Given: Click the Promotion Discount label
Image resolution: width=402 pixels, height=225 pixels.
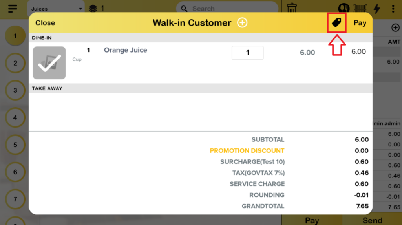Looking at the screenshot, I should click(247, 150).
